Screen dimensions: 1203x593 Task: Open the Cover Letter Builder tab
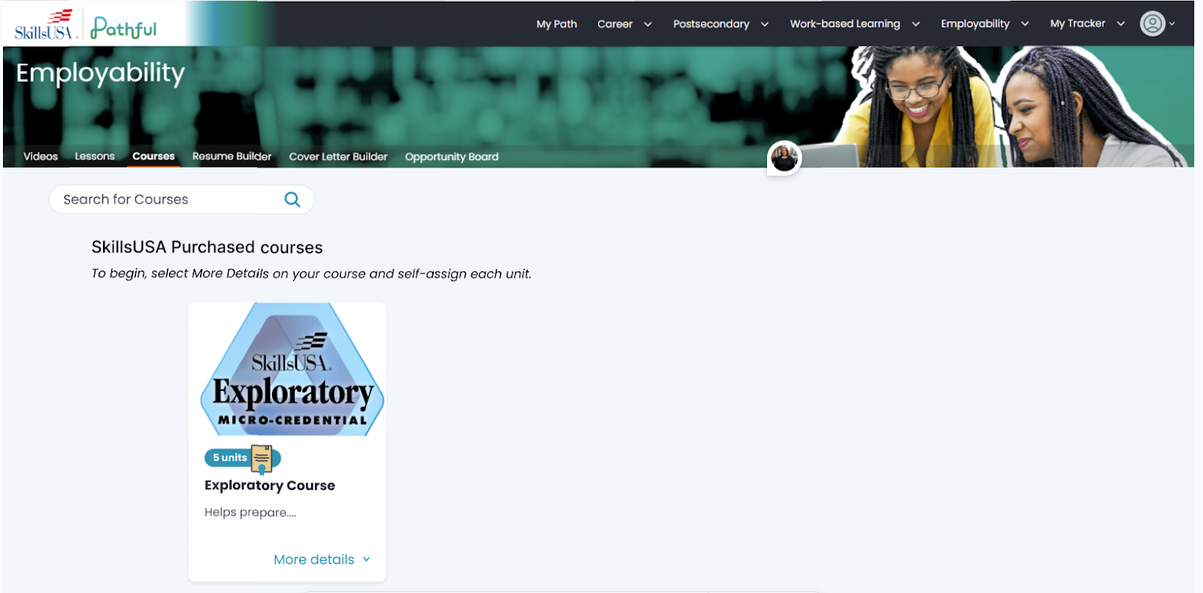[x=338, y=156]
